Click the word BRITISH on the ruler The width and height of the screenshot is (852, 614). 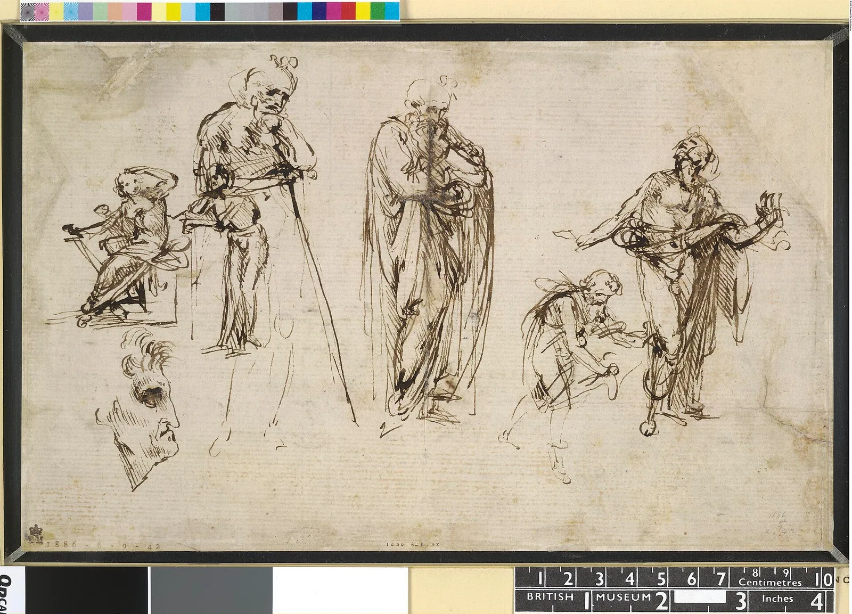[x=550, y=597]
